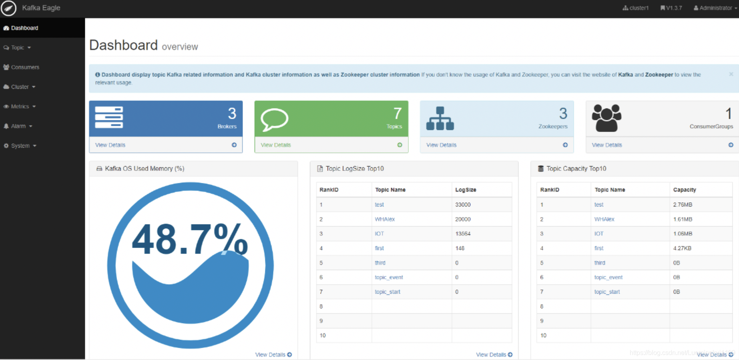
Task: Click the 48.7% memory gauge
Action: point(191,265)
